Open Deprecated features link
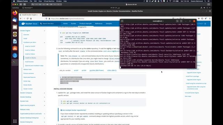Viewport: 223px width, 125px height. (29, 77)
